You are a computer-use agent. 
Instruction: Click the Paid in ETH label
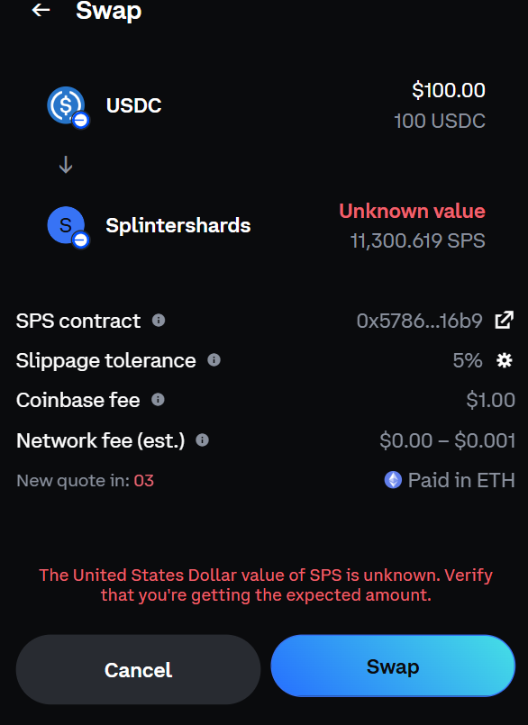(x=461, y=480)
